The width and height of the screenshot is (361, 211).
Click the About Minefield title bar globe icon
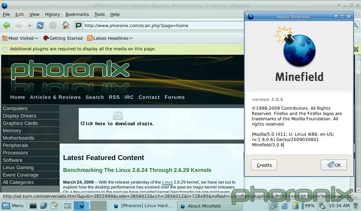point(250,17)
